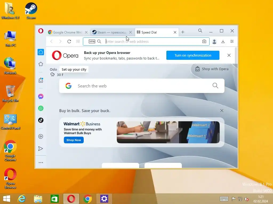273x204 pixels.
Task: Select Google Chrome desktop shortcut
Action: [10, 151]
